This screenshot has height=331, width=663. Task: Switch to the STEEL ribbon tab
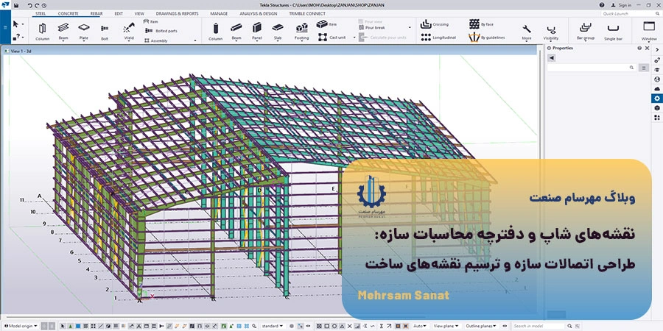pos(41,13)
